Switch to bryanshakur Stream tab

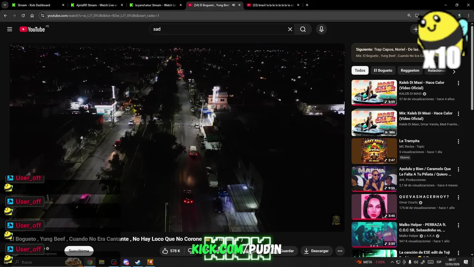point(156,5)
